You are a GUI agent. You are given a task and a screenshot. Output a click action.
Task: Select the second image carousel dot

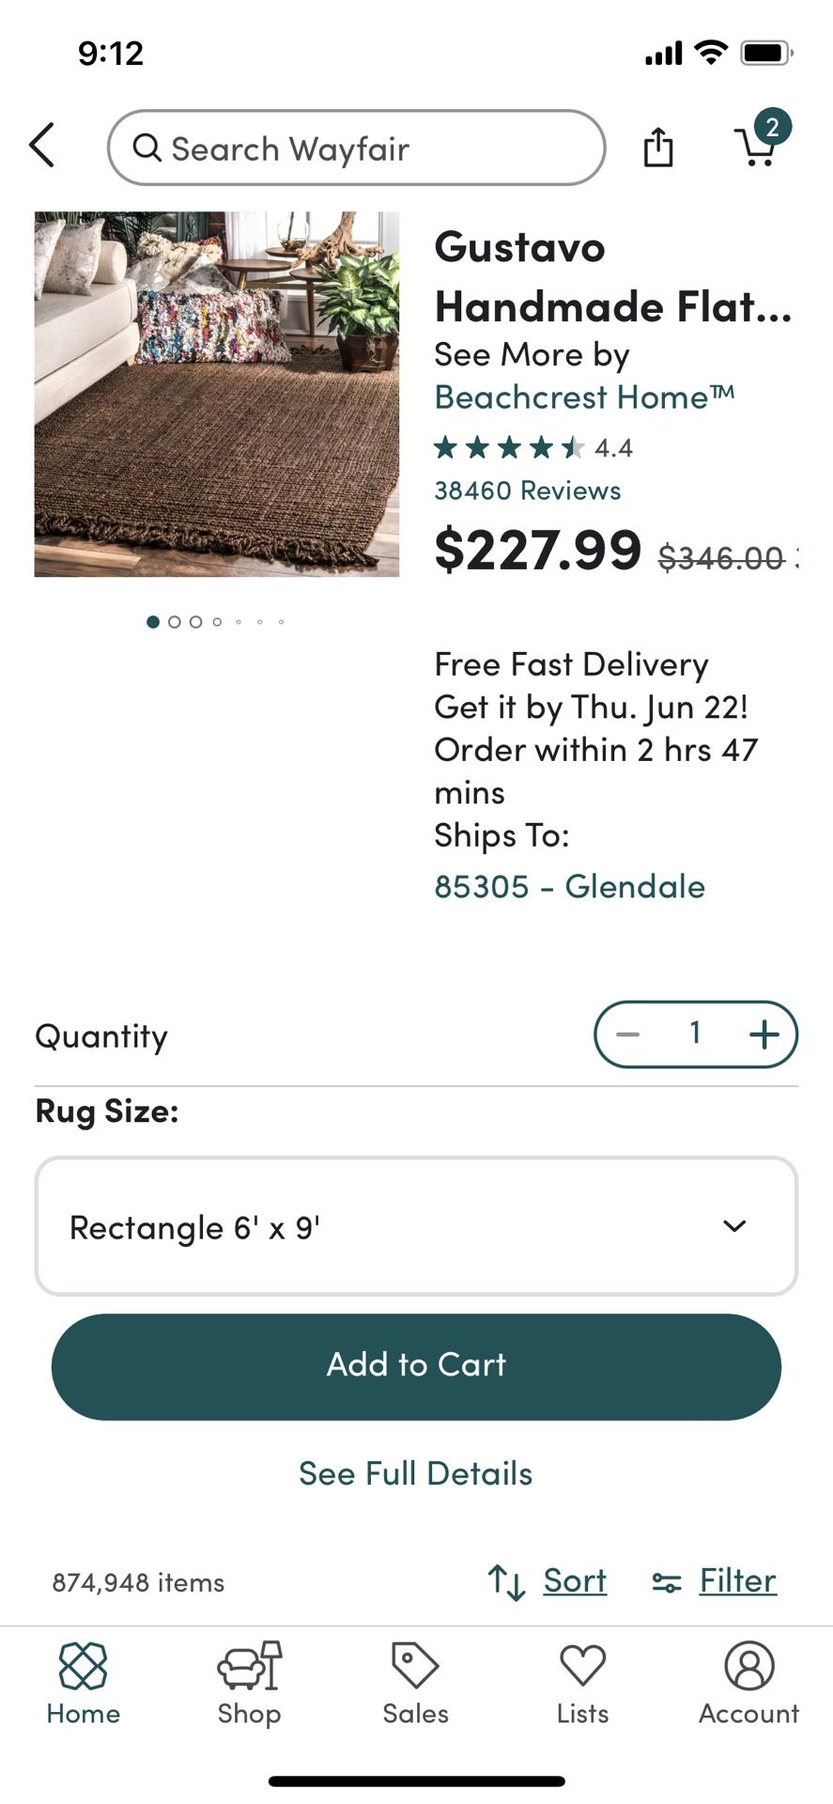(x=175, y=622)
